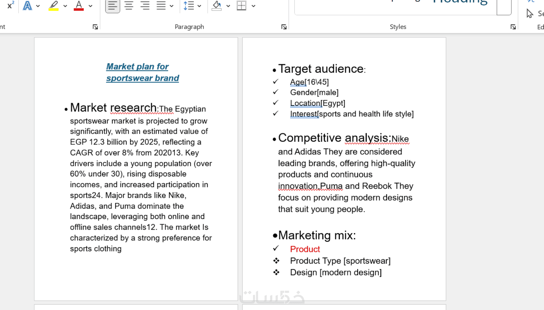544x310 pixels.
Task: Open Text Effects and Typography
Action: coord(28,5)
